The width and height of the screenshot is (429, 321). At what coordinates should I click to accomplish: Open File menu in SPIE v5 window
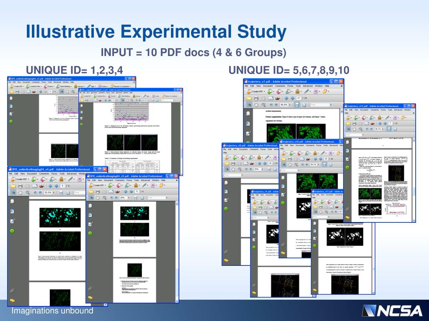tap(89, 180)
